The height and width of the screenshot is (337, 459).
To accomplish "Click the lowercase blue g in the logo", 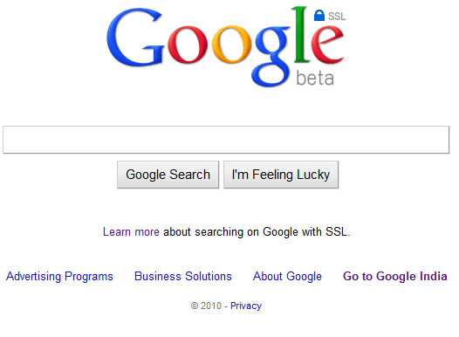I will click(x=271, y=56).
